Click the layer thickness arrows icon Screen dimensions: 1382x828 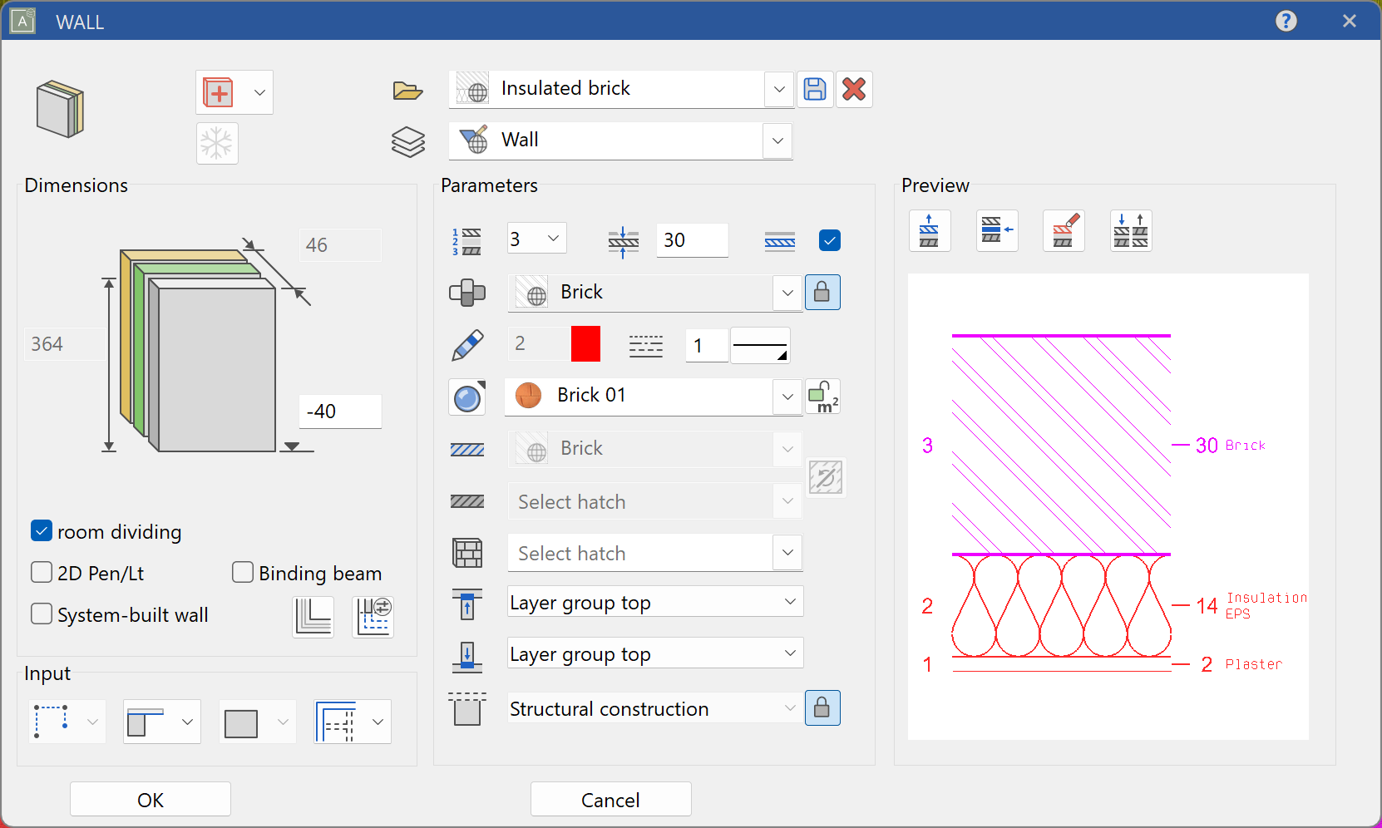(623, 241)
